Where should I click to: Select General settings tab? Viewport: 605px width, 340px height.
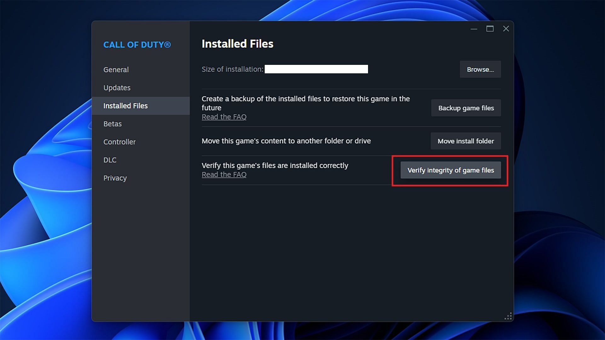[116, 70]
